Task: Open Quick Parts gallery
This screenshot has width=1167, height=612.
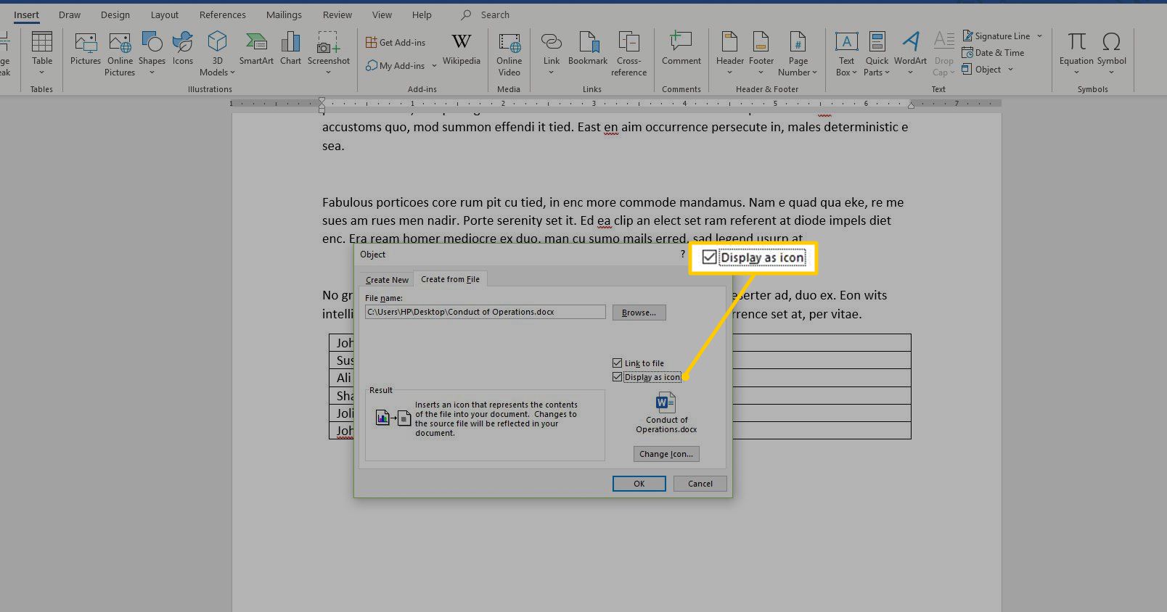Action: point(877,54)
